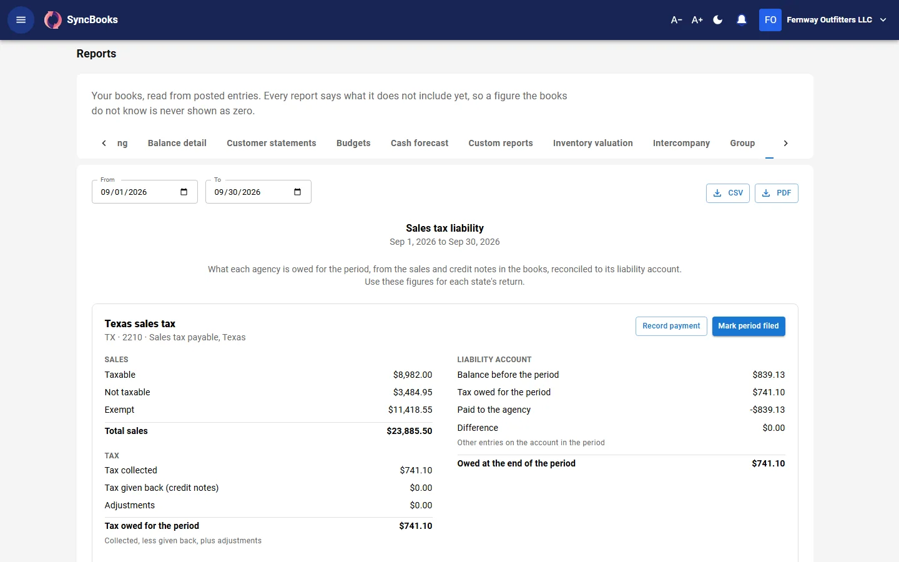Click Exempt sales value $11,418.55
The image size is (899, 562).
point(410,410)
